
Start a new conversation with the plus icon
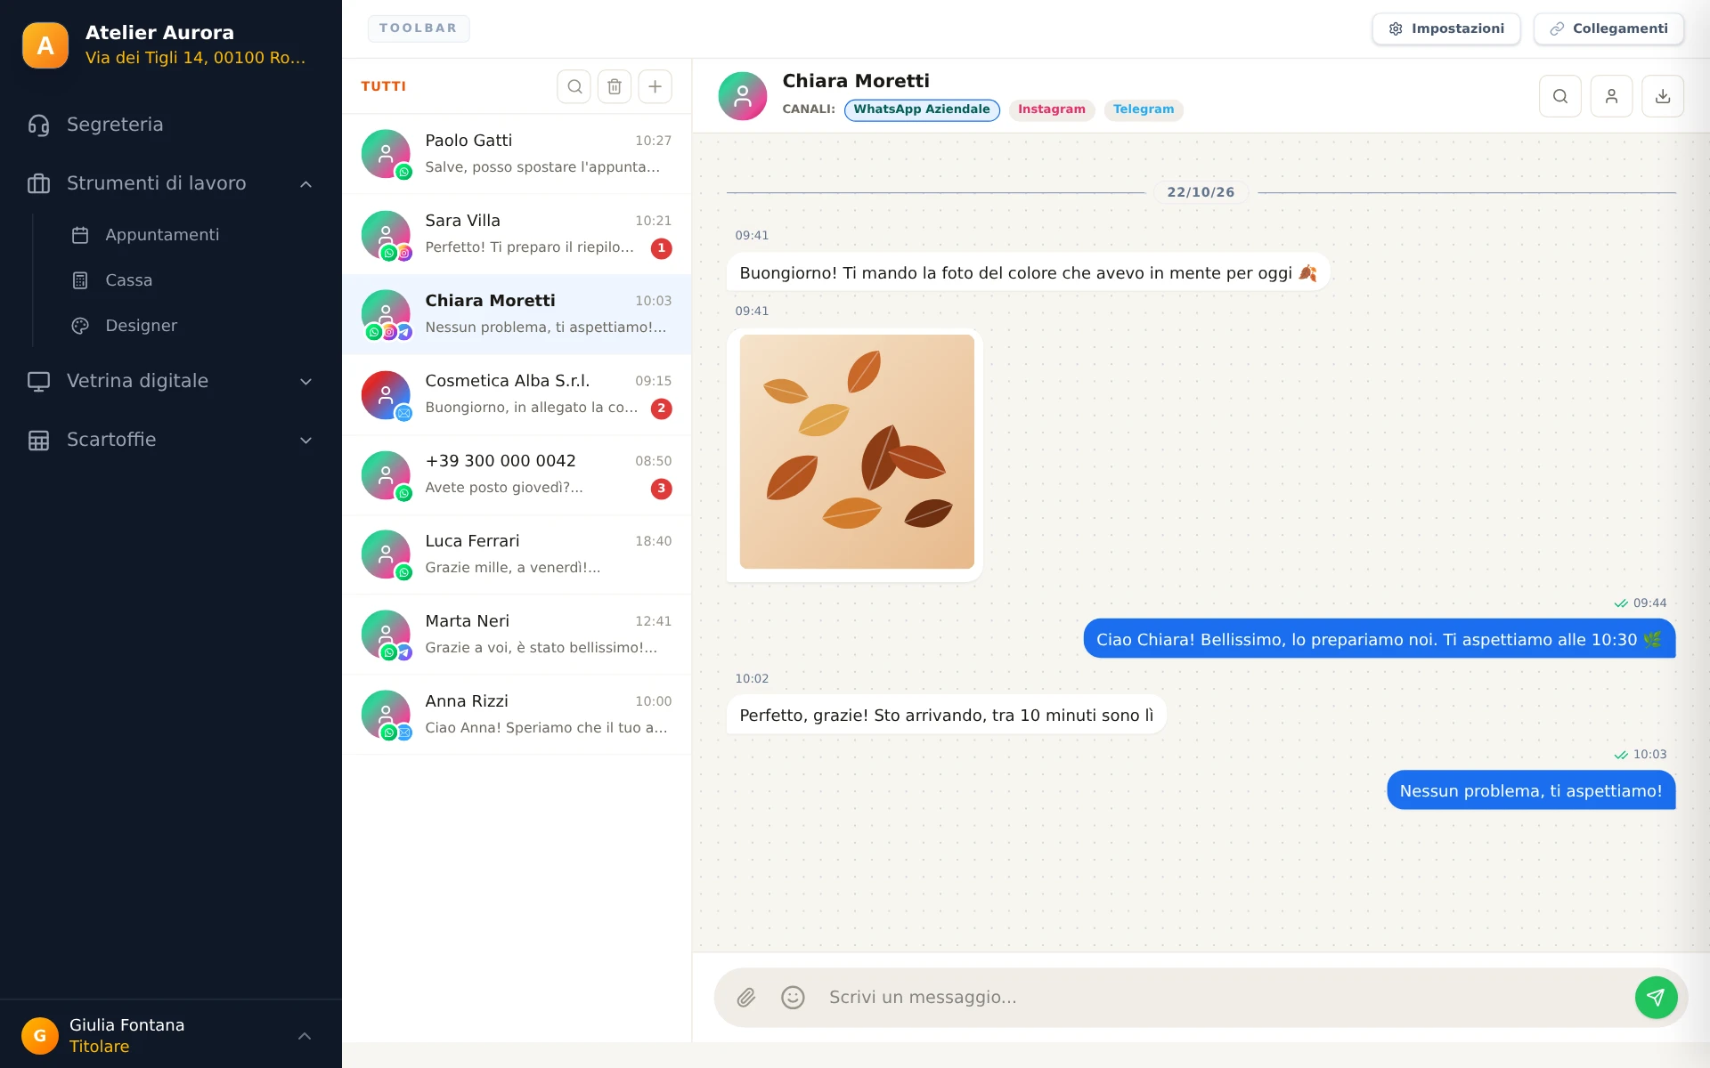tap(655, 86)
